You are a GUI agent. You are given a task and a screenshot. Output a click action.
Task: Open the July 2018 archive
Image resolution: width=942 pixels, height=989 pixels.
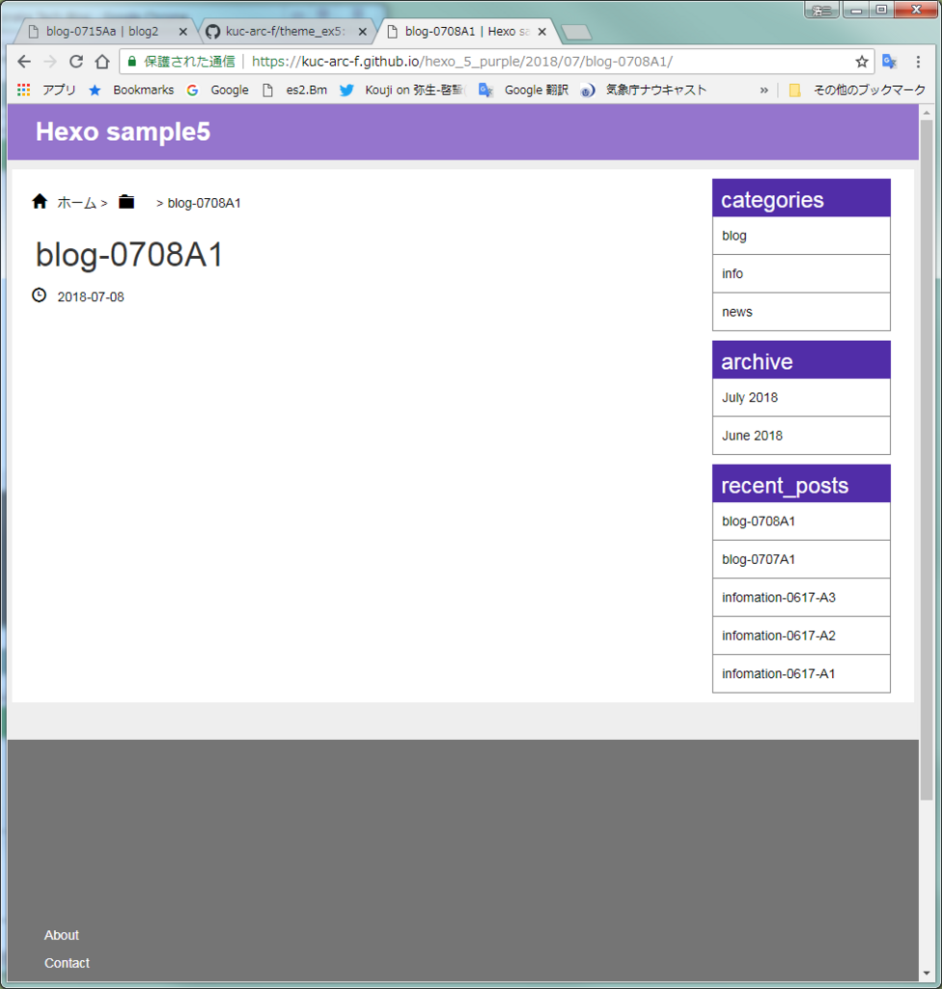[801, 397]
